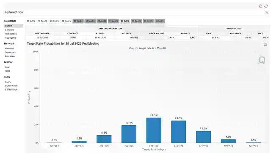This screenshot has height=153, width=271.
Task: Click the 425-450 bar labeled 0.5%
Action: 253,142
